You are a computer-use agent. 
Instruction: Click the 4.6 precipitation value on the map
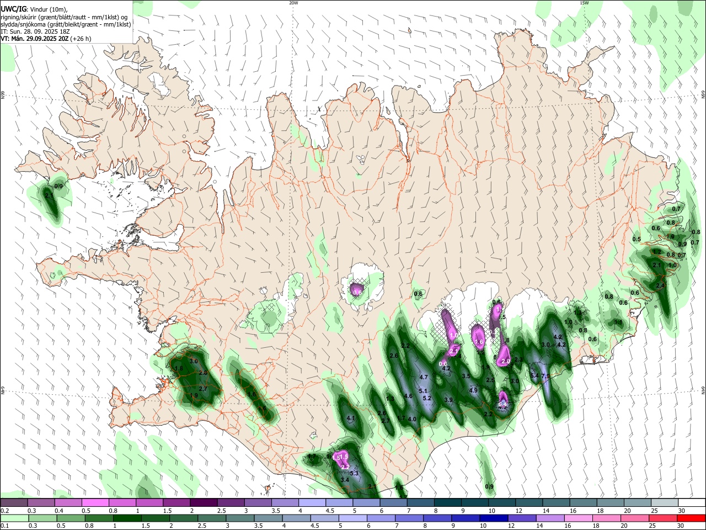(x=409, y=396)
